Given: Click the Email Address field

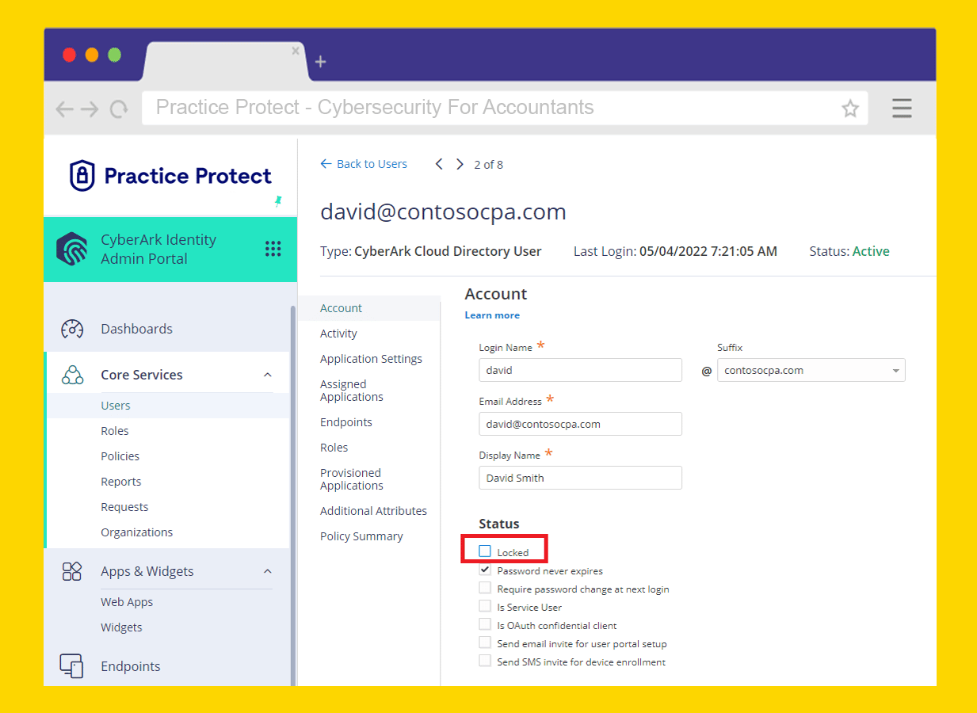Looking at the screenshot, I should click(x=580, y=424).
